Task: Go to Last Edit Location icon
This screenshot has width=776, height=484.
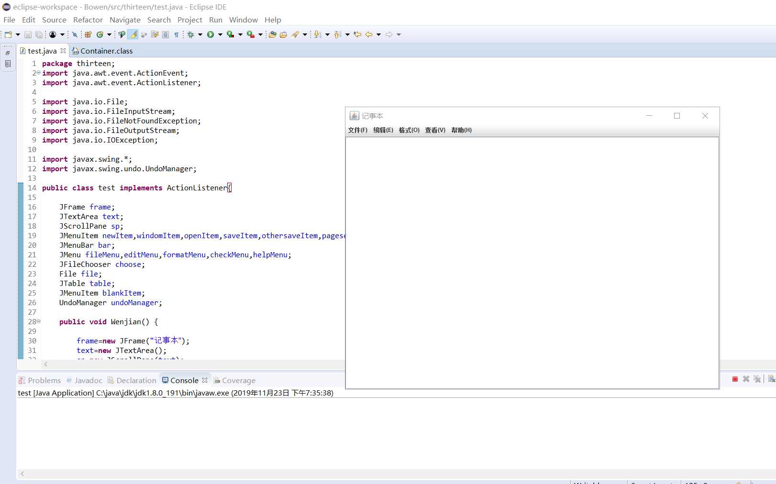Action: click(357, 34)
